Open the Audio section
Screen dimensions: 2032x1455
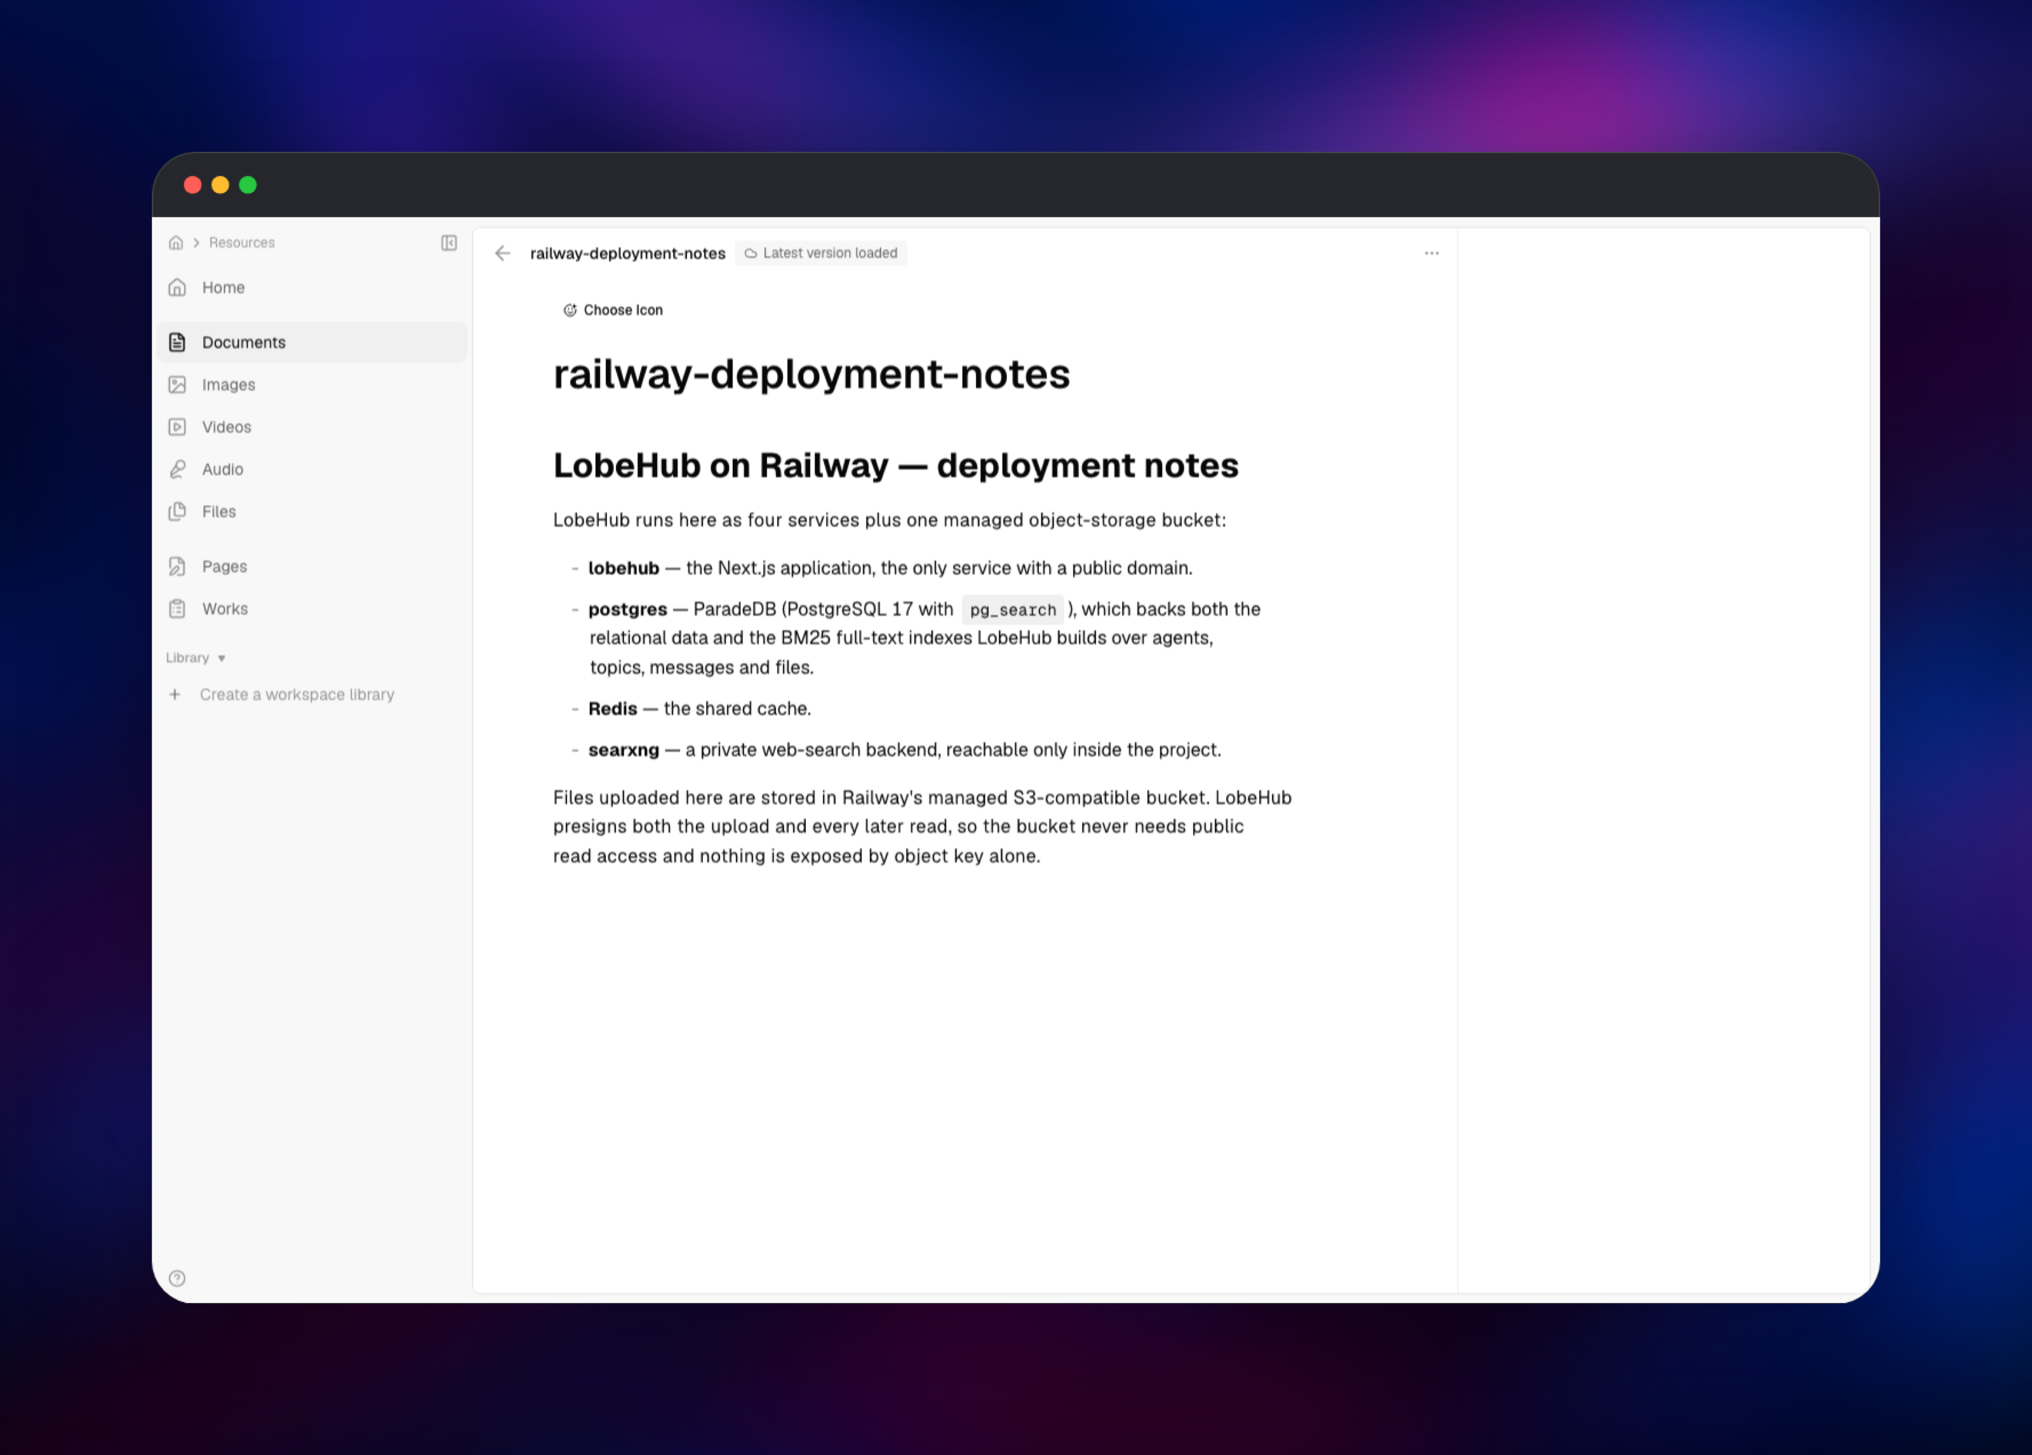click(x=312, y=469)
